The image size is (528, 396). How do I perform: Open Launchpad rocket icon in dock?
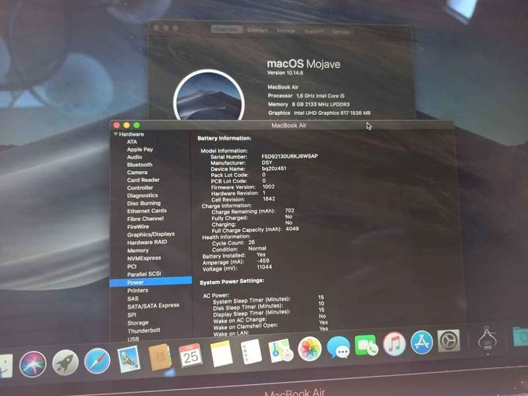[65, 362]
